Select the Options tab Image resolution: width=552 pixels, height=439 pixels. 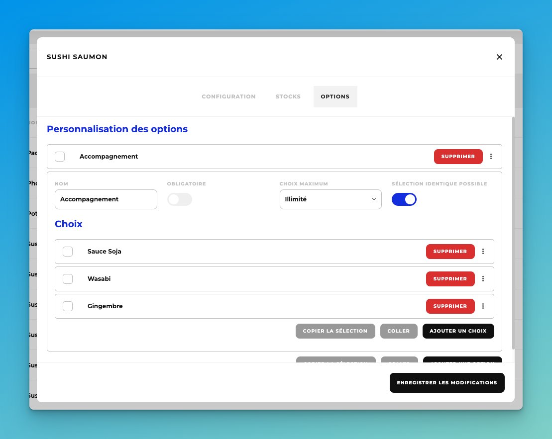click(x=335, y=97)
